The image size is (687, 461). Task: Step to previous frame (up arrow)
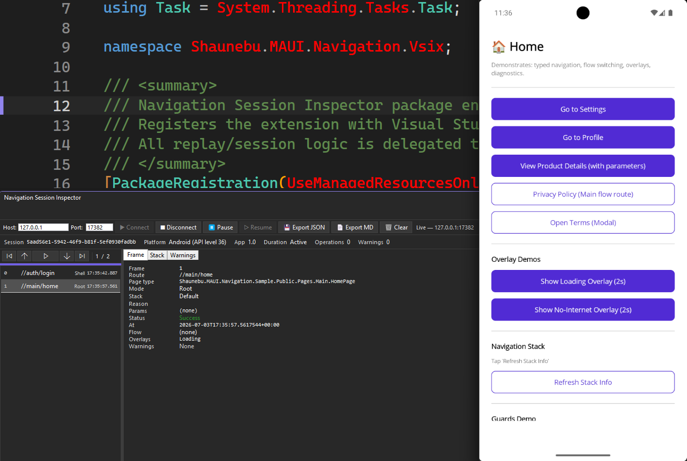[x=24, y=256]
